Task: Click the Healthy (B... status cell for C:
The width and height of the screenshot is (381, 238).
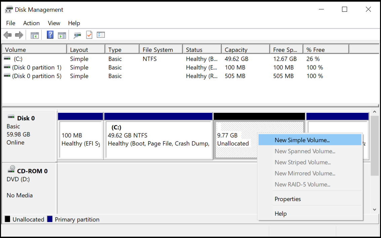Action: pos(202,59)
